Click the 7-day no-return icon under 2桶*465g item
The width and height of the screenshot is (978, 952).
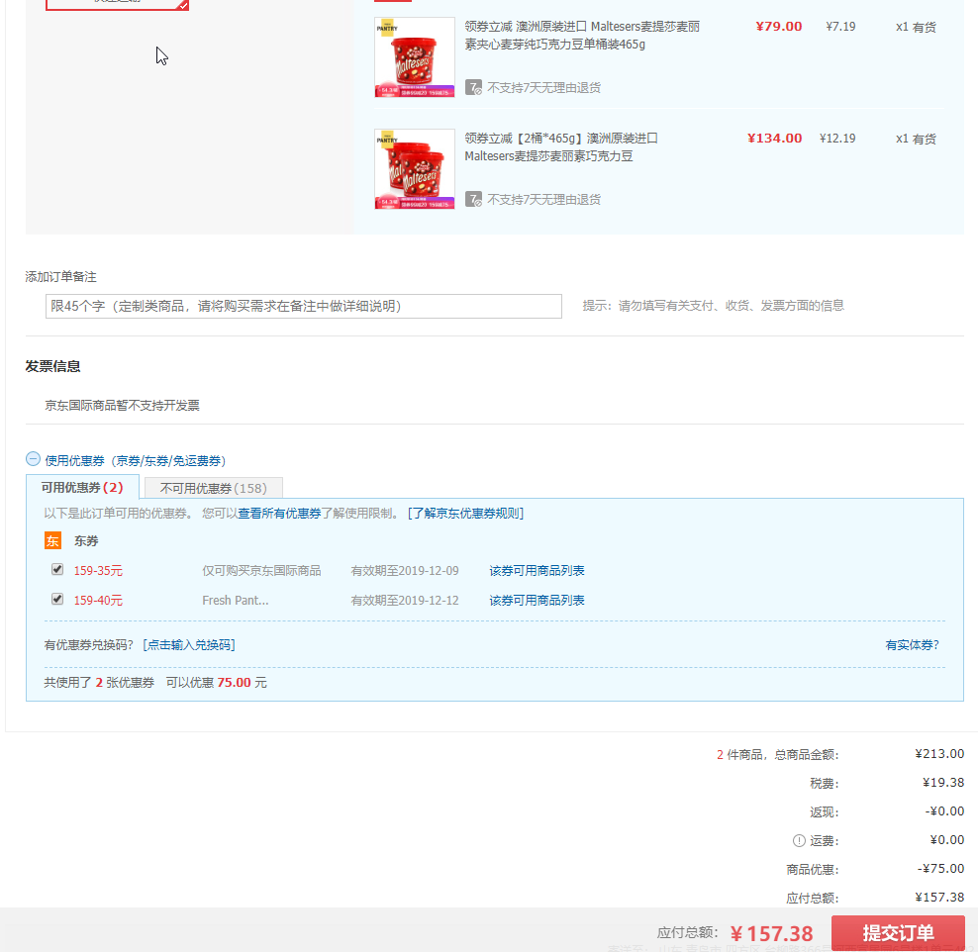point(473,200)
